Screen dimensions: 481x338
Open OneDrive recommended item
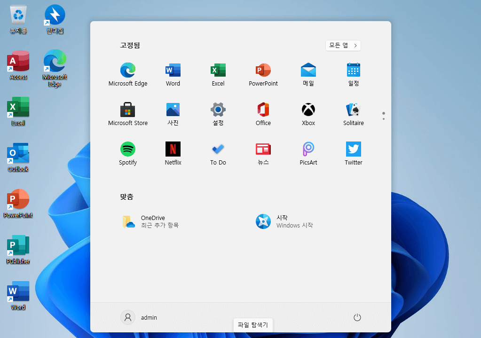(150, 221)
